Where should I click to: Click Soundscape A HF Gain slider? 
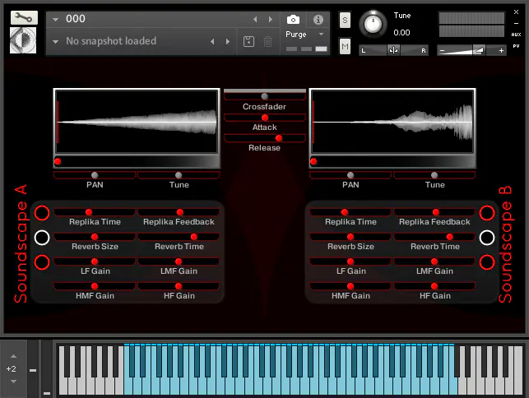coord(179,286)
